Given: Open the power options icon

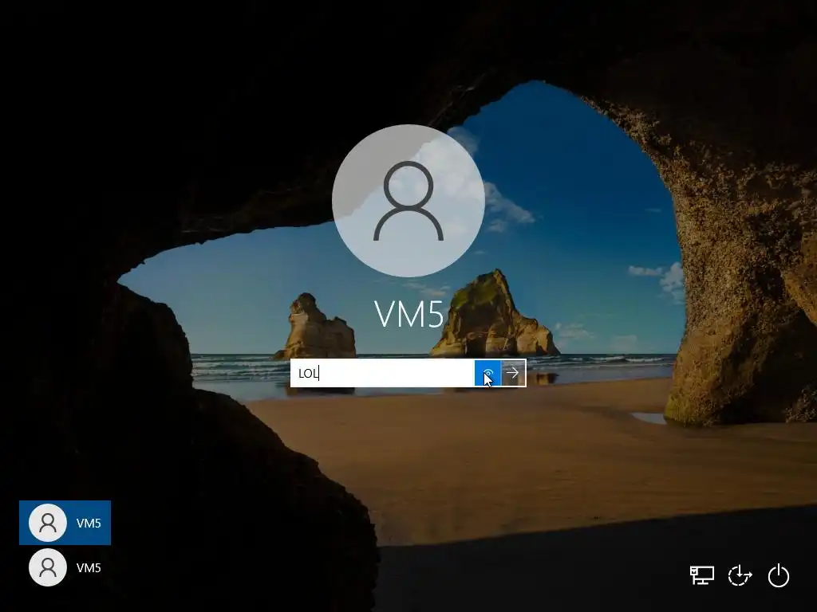Looking at the screenshot, I should [x=779, y=575].
